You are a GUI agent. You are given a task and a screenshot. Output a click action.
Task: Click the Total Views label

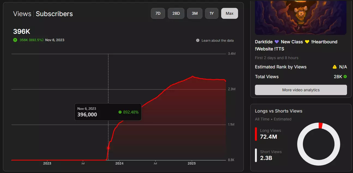tap(267, 77)
